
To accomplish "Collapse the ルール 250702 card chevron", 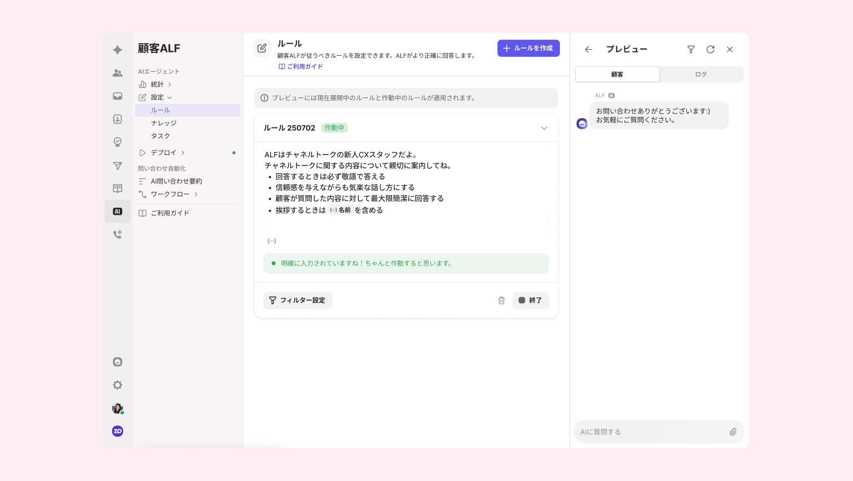I will click(x=544, y=128).
